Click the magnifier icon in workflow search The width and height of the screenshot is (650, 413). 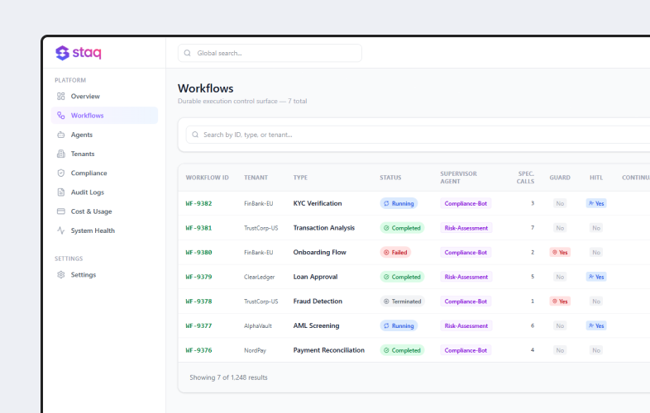pyautogui.click(x=195, y=135)
